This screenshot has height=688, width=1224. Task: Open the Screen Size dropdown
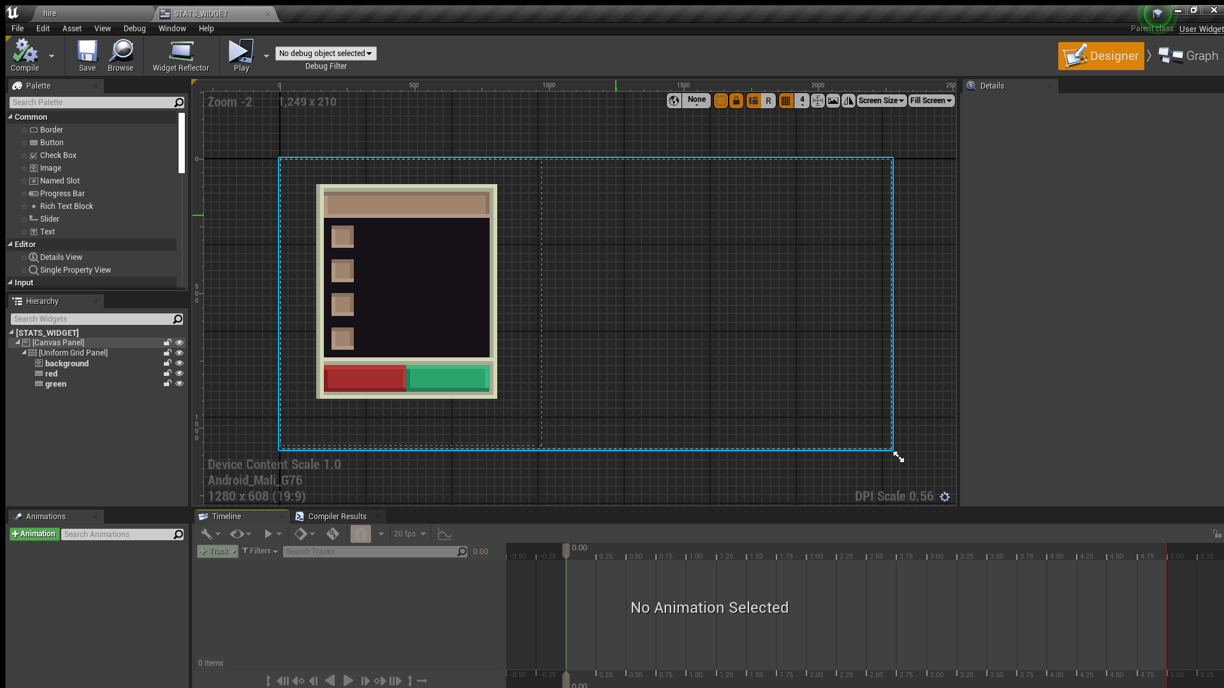click(881, 101)
